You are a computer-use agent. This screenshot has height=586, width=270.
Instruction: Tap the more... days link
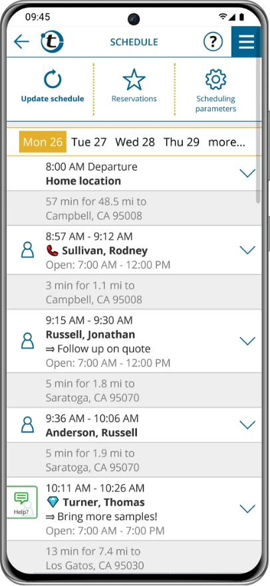[227, 142]
